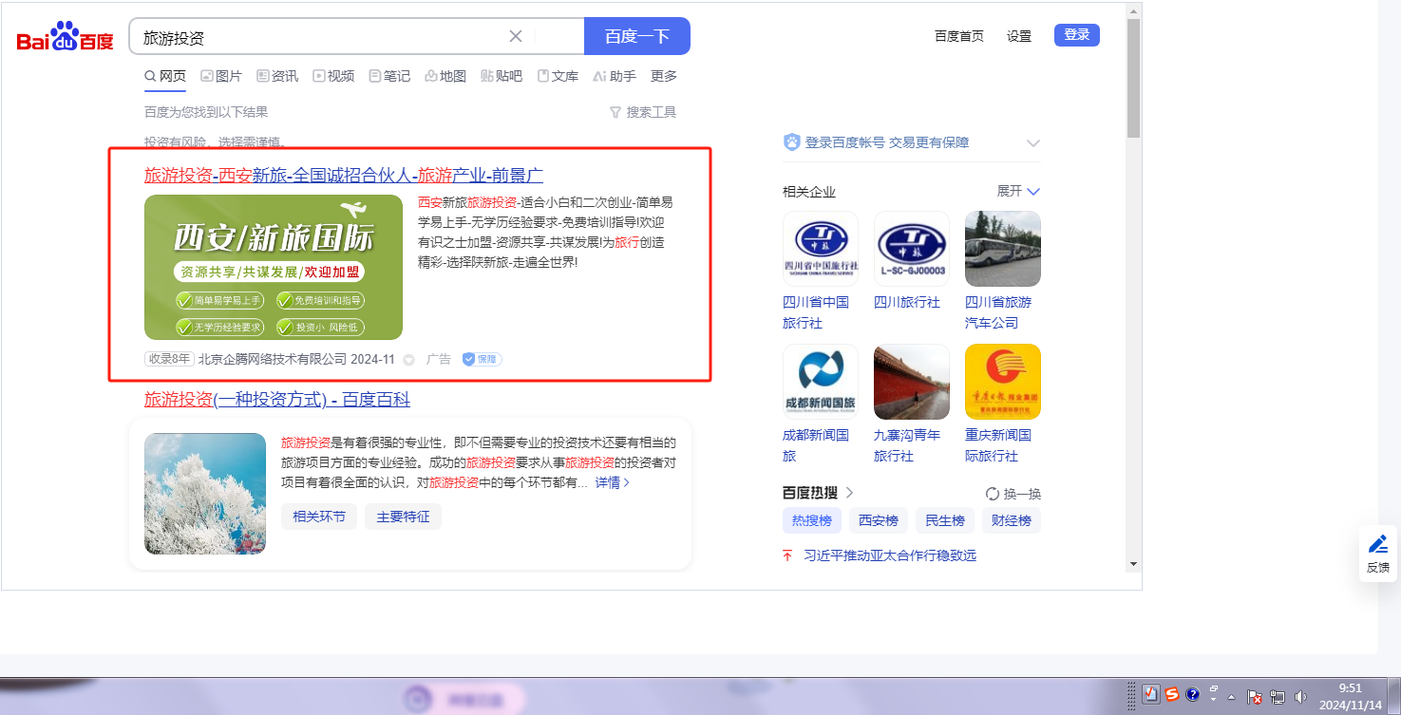Viewport: 1401px width, 715px height.
Task: Open the Ai 助手 tab
Action: 615,76
